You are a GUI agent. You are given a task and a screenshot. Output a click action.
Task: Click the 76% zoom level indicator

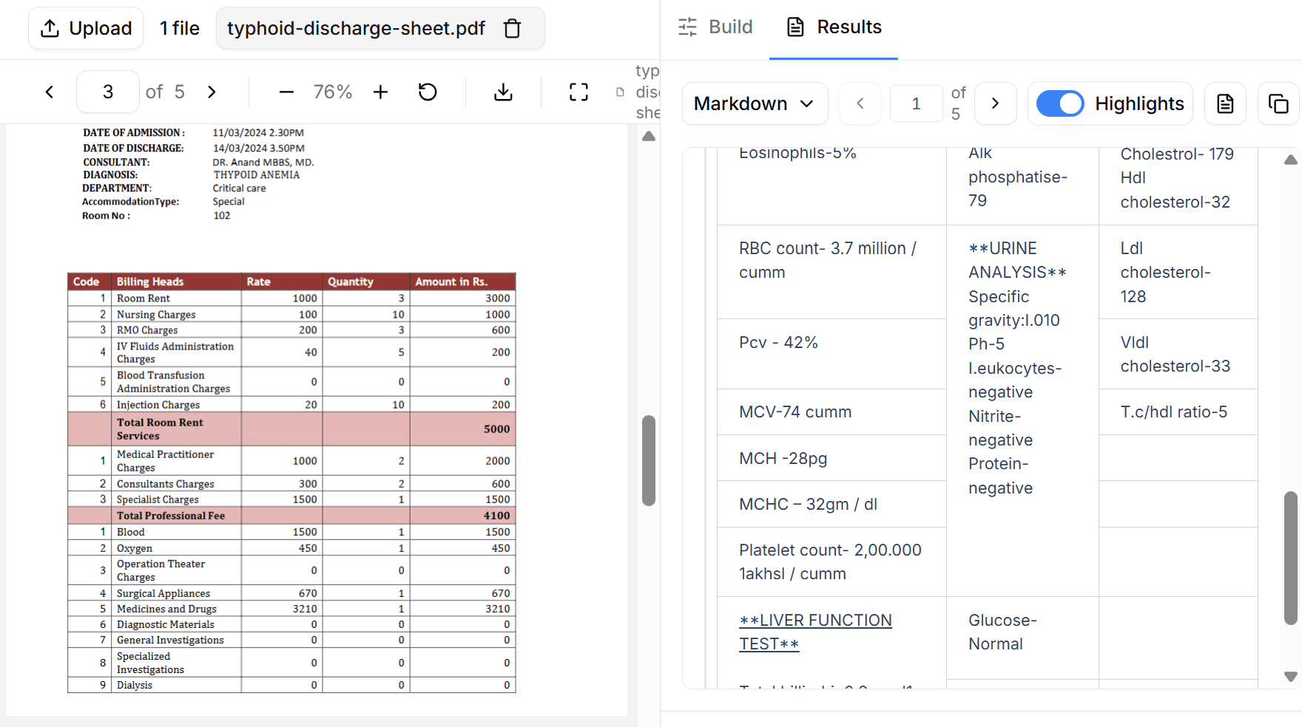point(332,92)
